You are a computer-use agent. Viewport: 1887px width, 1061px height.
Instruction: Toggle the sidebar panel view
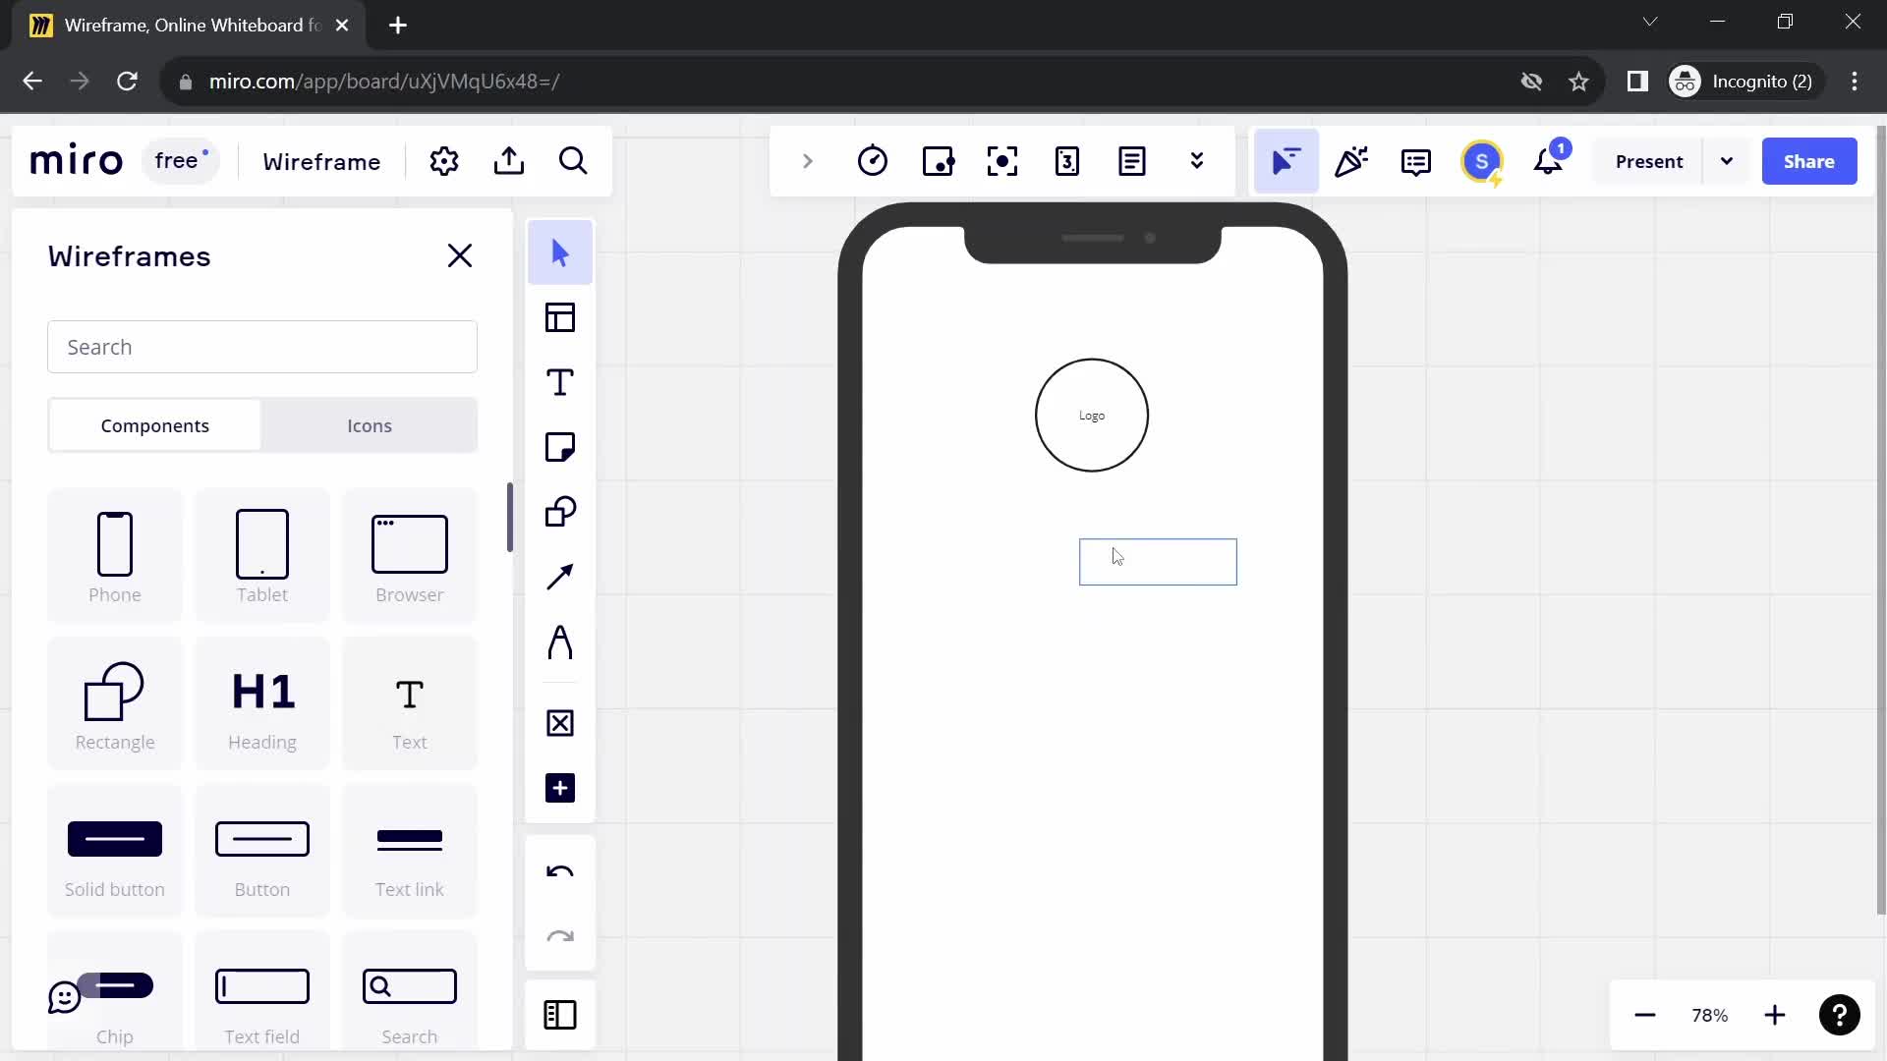560,1016
